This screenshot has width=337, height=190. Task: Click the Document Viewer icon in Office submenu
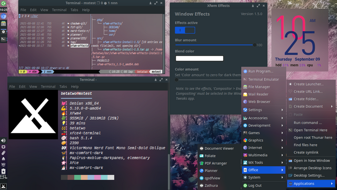pos(201,148)
